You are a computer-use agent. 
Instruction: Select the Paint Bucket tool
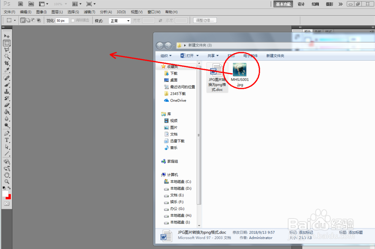pos(7,112)
